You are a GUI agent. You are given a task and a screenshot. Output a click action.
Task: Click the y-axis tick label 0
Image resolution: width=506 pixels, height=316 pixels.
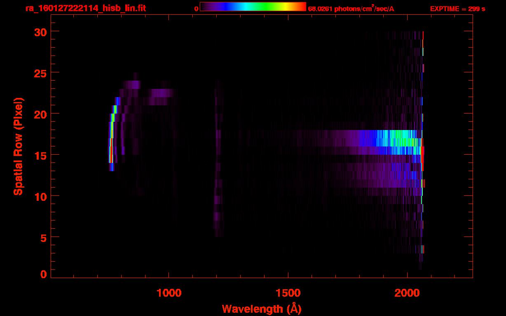[x=44, y=274]
